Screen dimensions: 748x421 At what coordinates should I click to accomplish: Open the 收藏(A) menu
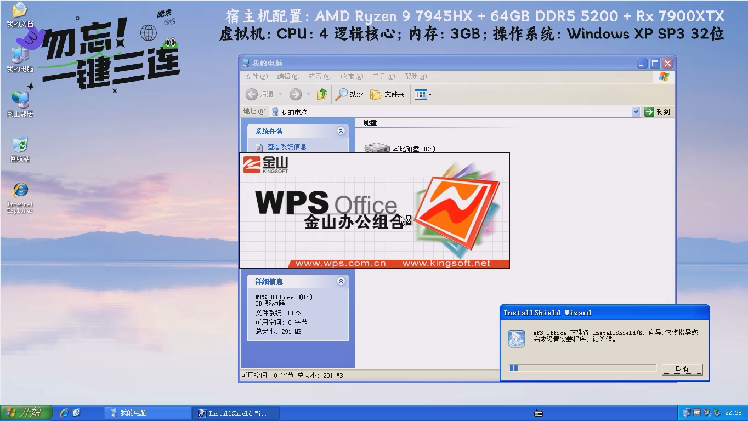pos(352,77)
